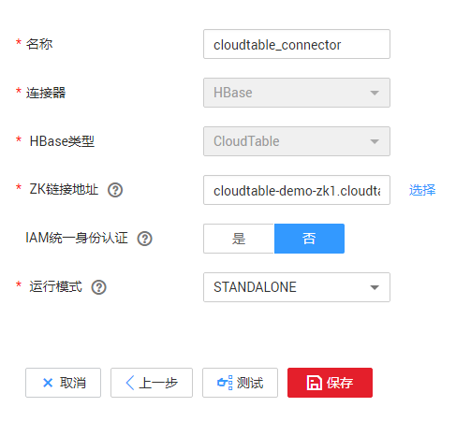This screenshot has width=456, height=422.
Task: Click the 名称 field containing cloudtable_connector
Action: 297,44
